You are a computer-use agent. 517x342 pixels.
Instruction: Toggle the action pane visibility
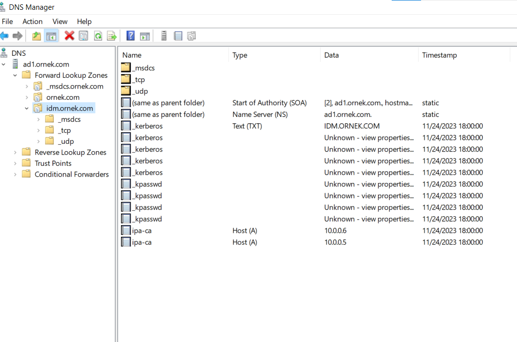(144, 35)
